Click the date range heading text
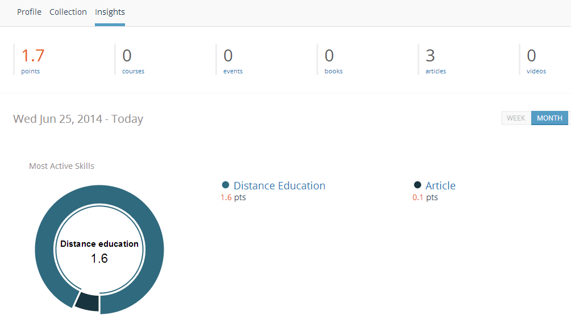Screen dimensions: 571x315 (78, 119)
